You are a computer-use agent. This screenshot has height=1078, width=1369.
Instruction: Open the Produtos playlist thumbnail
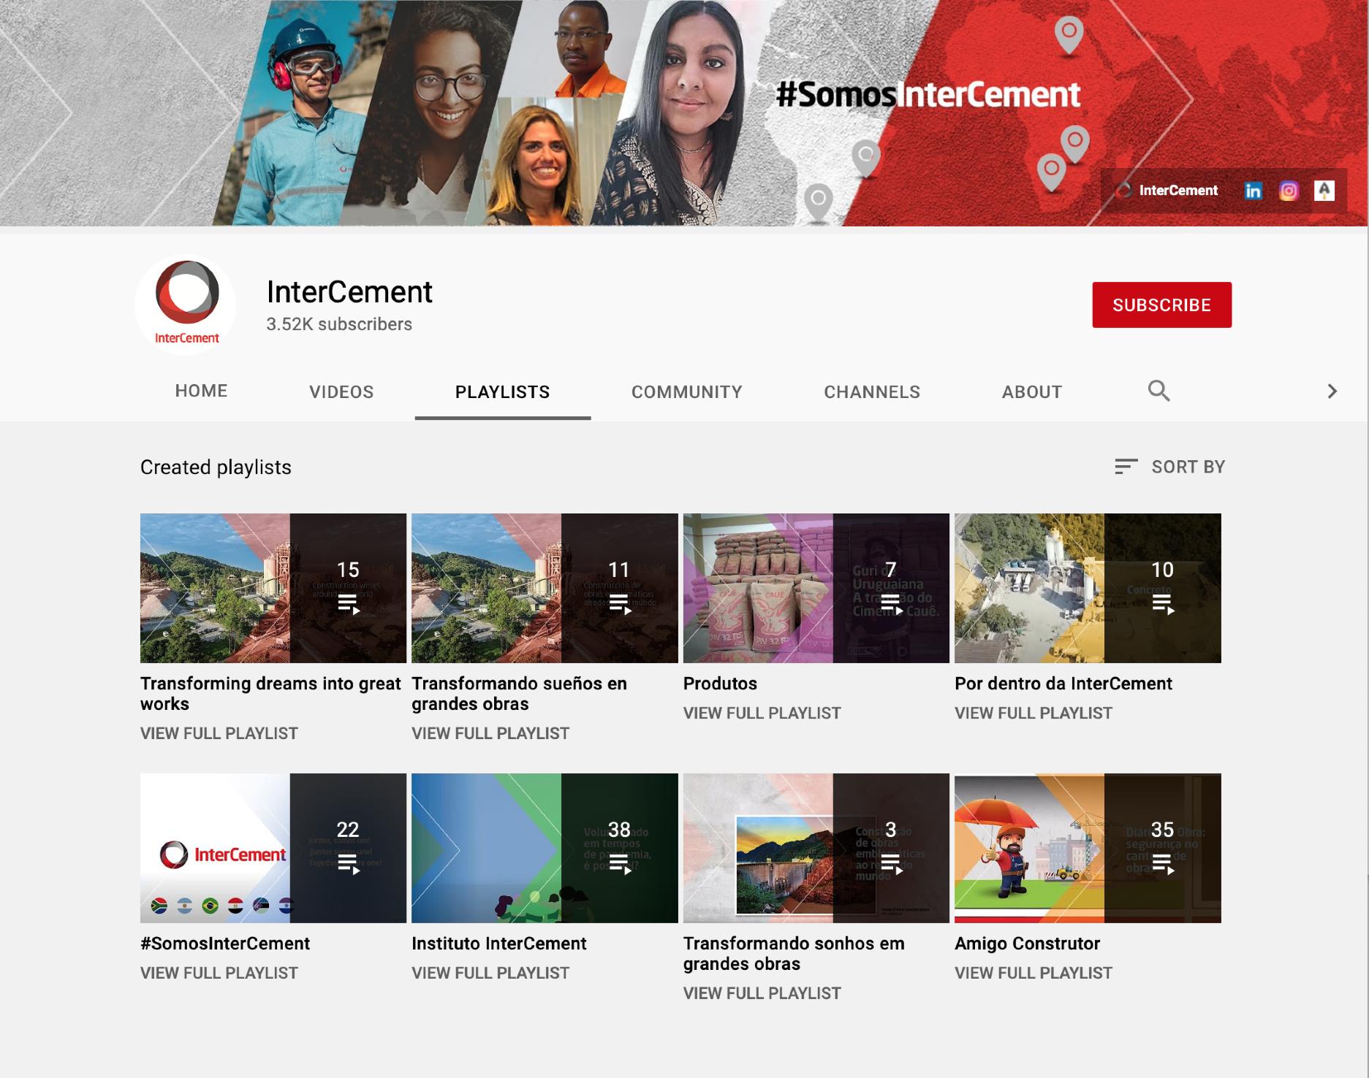pyautogui.click(x=816, y=588)
